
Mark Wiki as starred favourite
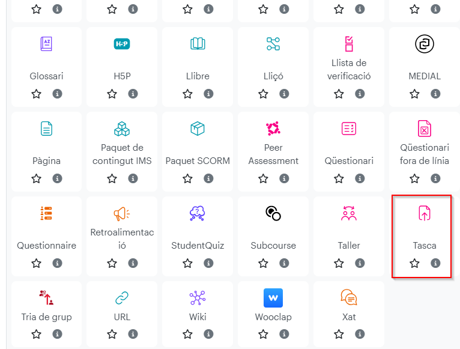click(187, 334)
